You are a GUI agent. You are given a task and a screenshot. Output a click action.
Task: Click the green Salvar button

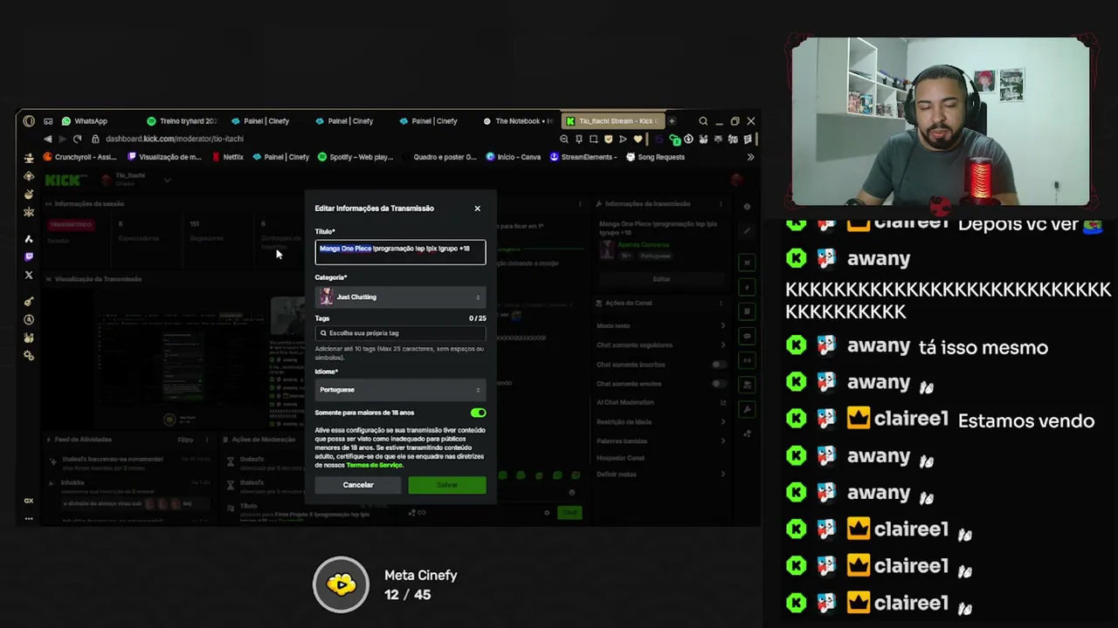447,485
